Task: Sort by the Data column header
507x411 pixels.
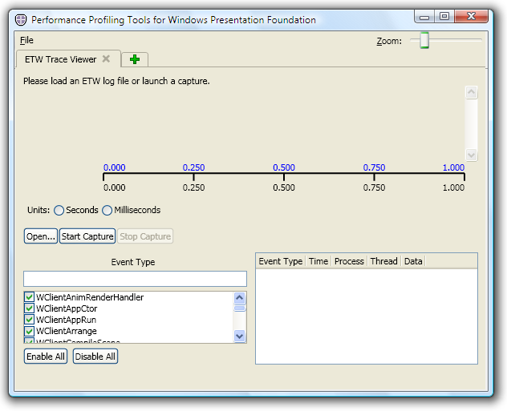Action: [413, 261]
